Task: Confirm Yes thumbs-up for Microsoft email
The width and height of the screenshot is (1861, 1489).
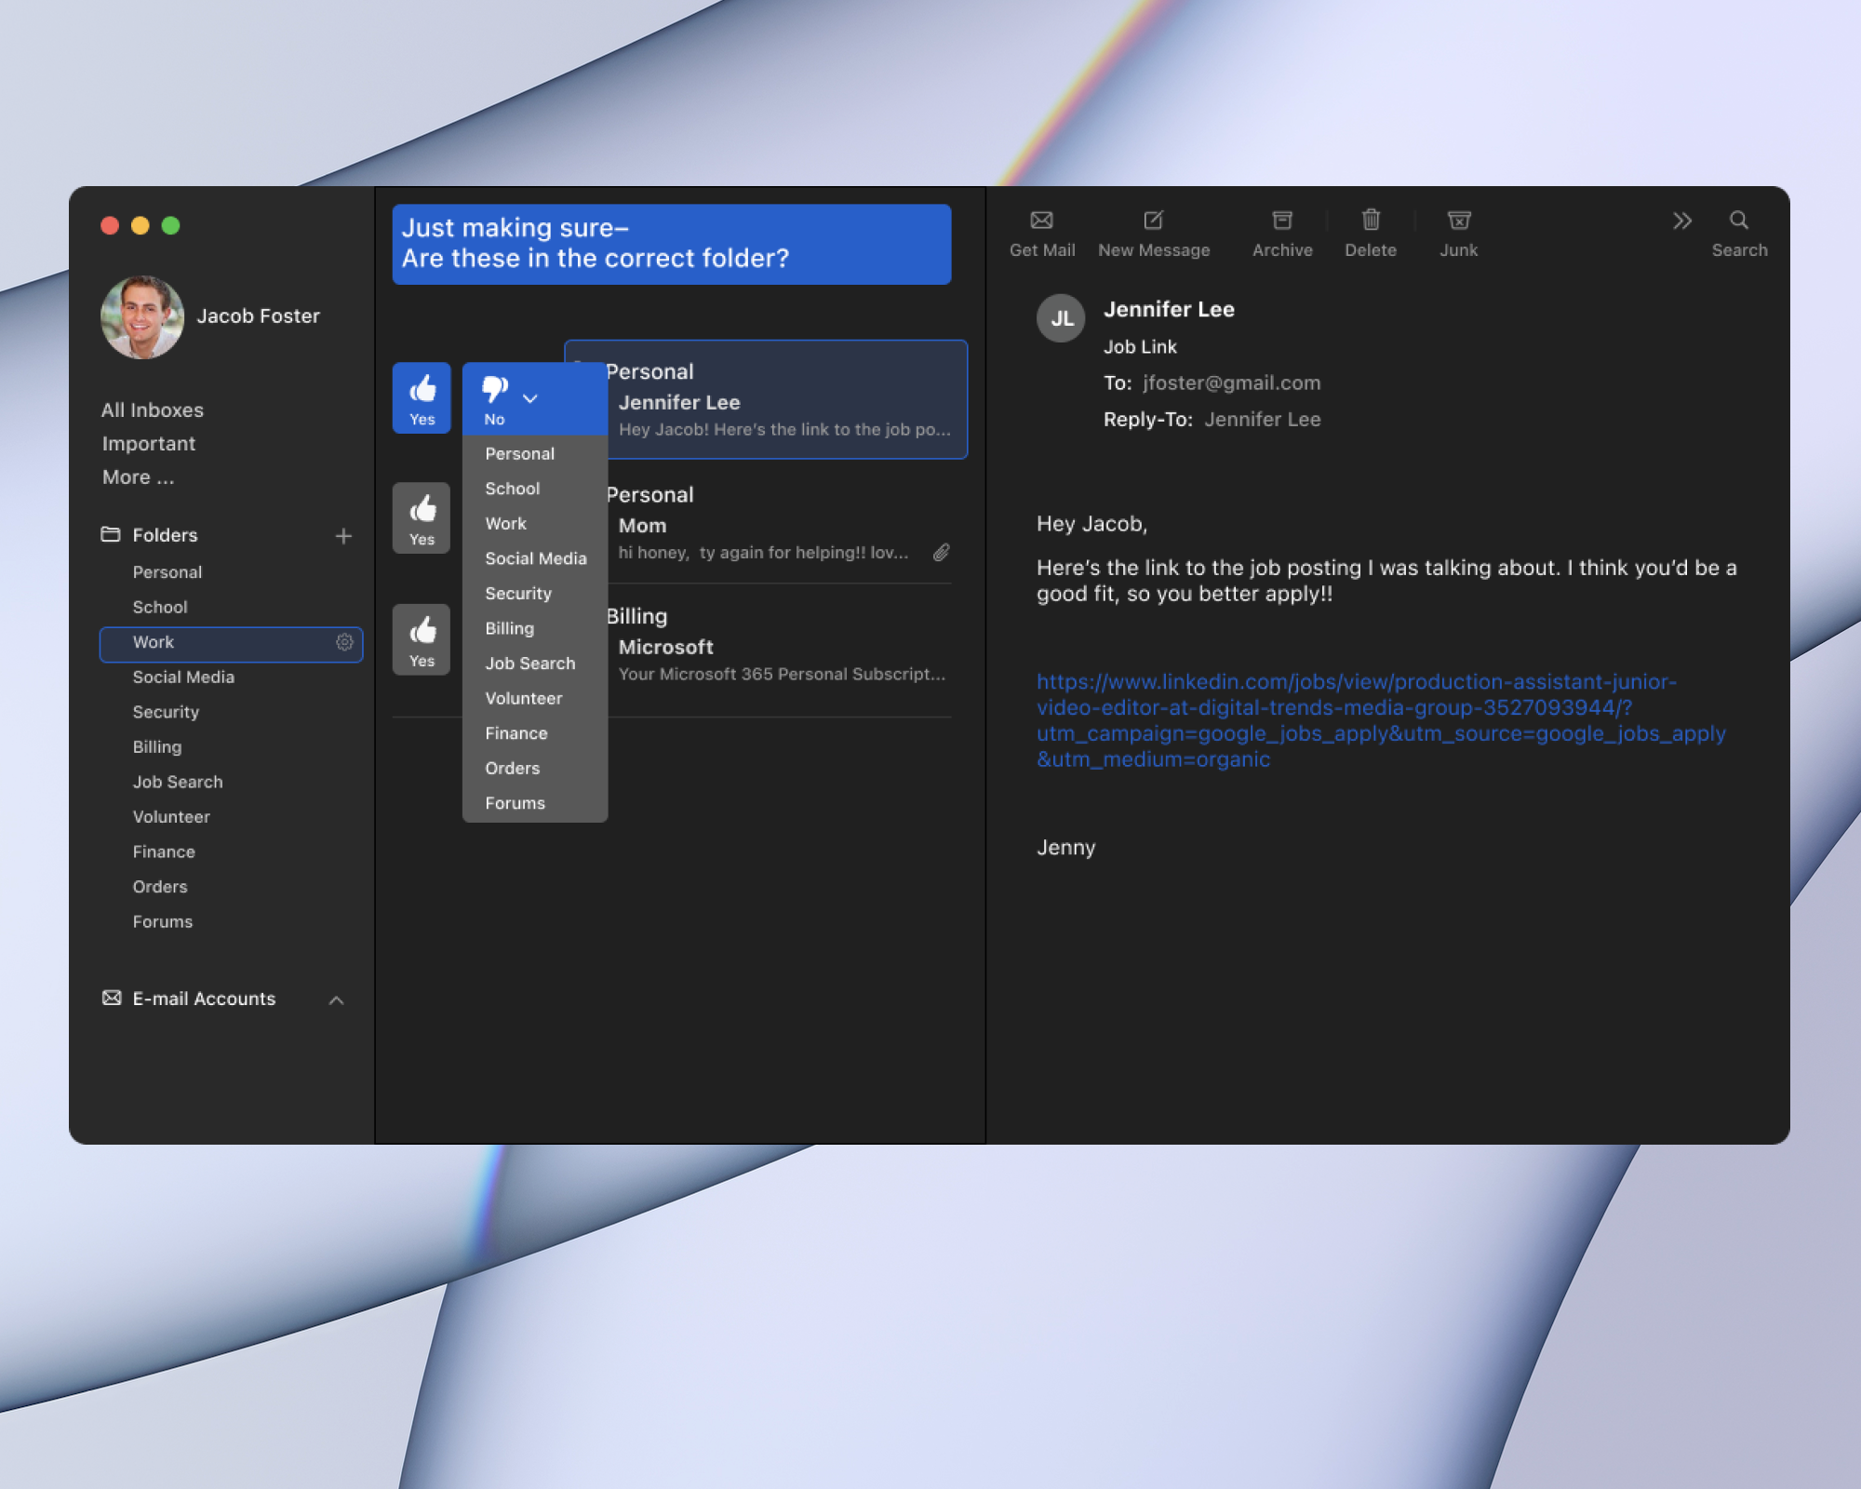Action: (422, 640)
